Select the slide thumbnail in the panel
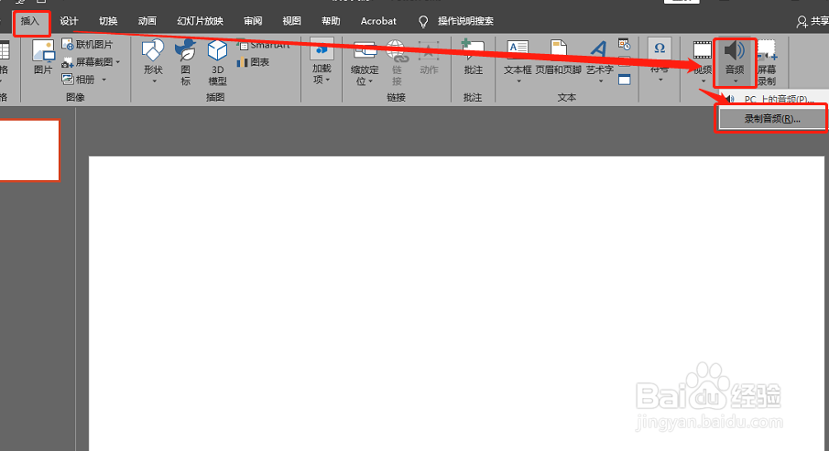Screen dimensions: 829x451 pyautogui.click(x=29, y=150)
